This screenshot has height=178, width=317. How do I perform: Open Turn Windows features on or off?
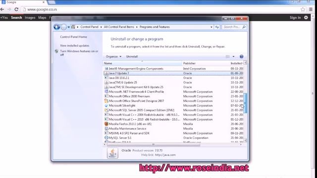[x=79, y=53]
